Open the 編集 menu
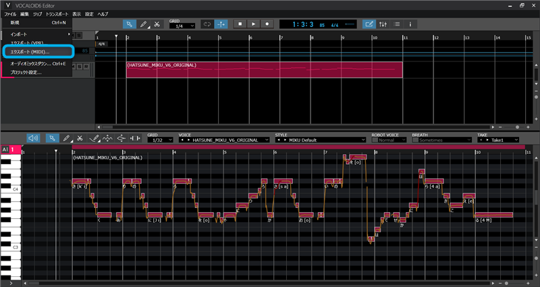The width and height of the screenshot is (540, 287). [24, 14]
